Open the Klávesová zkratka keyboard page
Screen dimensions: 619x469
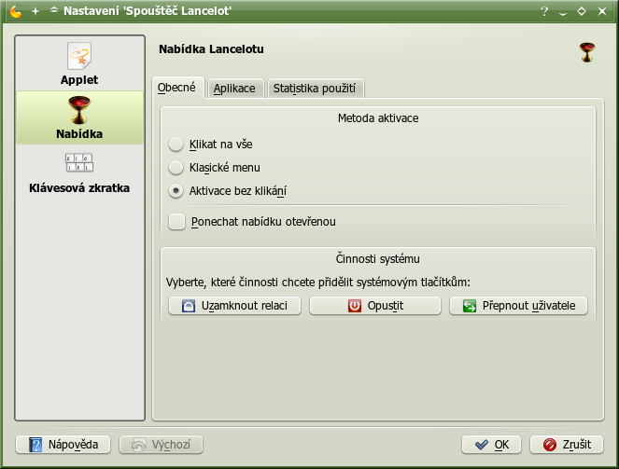[x=79, y=172]
